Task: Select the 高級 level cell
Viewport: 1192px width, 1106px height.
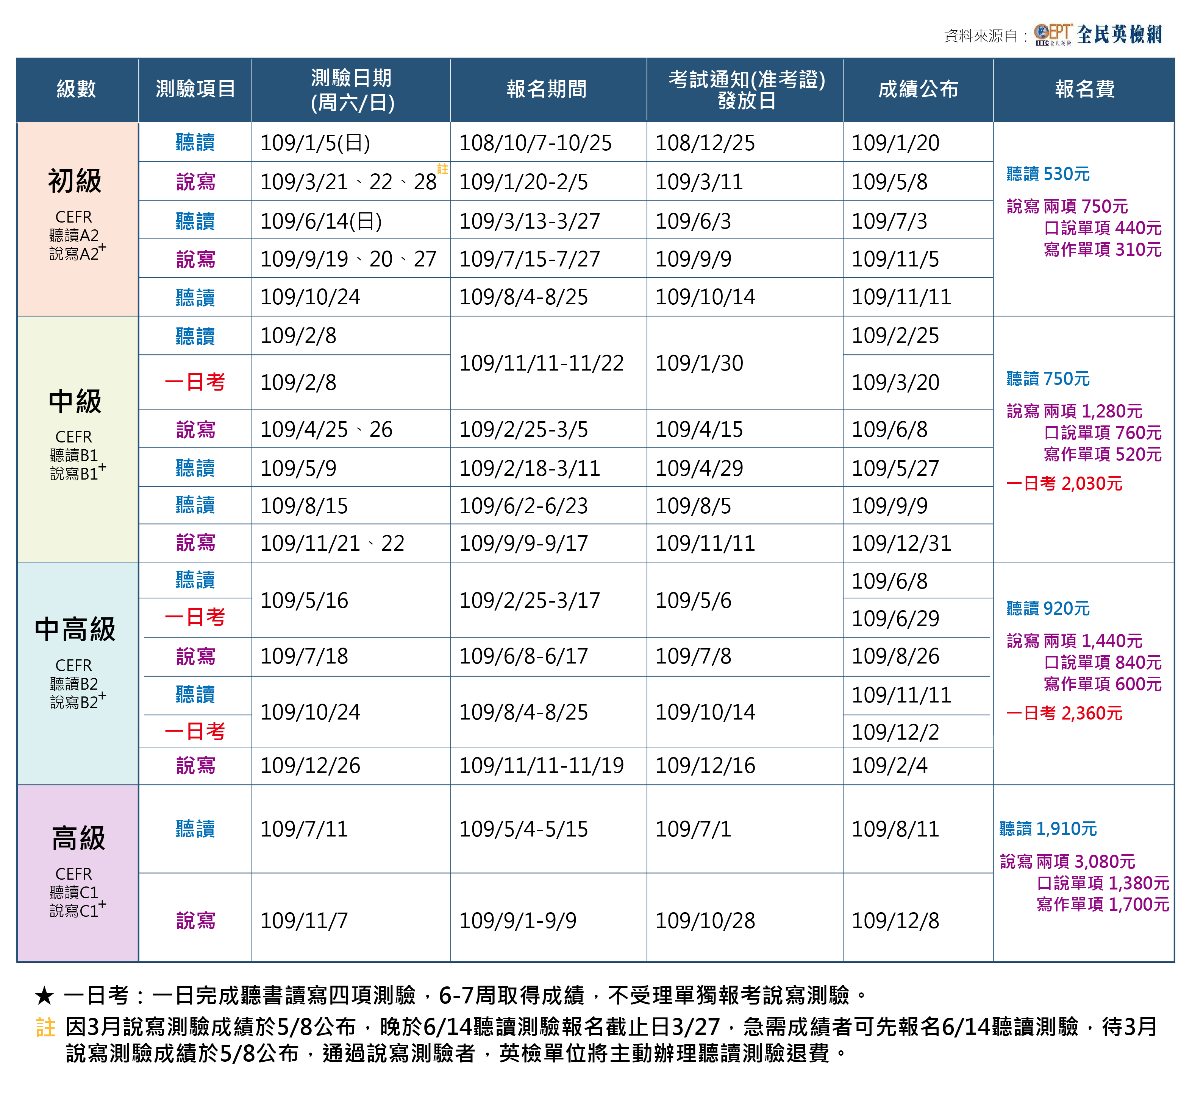Action: coord(77,873)
